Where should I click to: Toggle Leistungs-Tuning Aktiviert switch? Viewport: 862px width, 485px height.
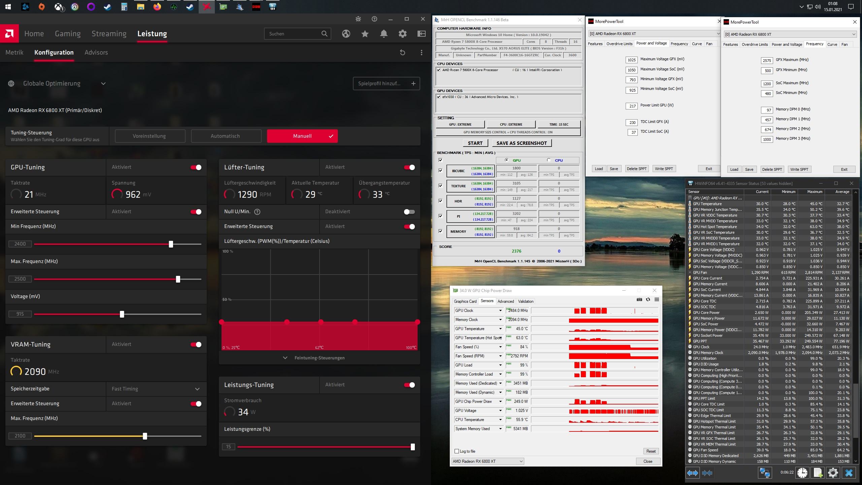409,385
